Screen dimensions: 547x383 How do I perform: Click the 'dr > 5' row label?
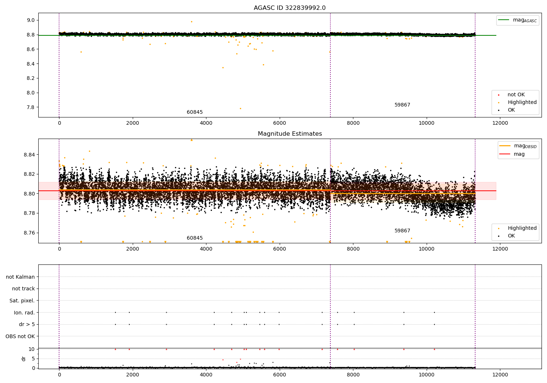point(27,325)
